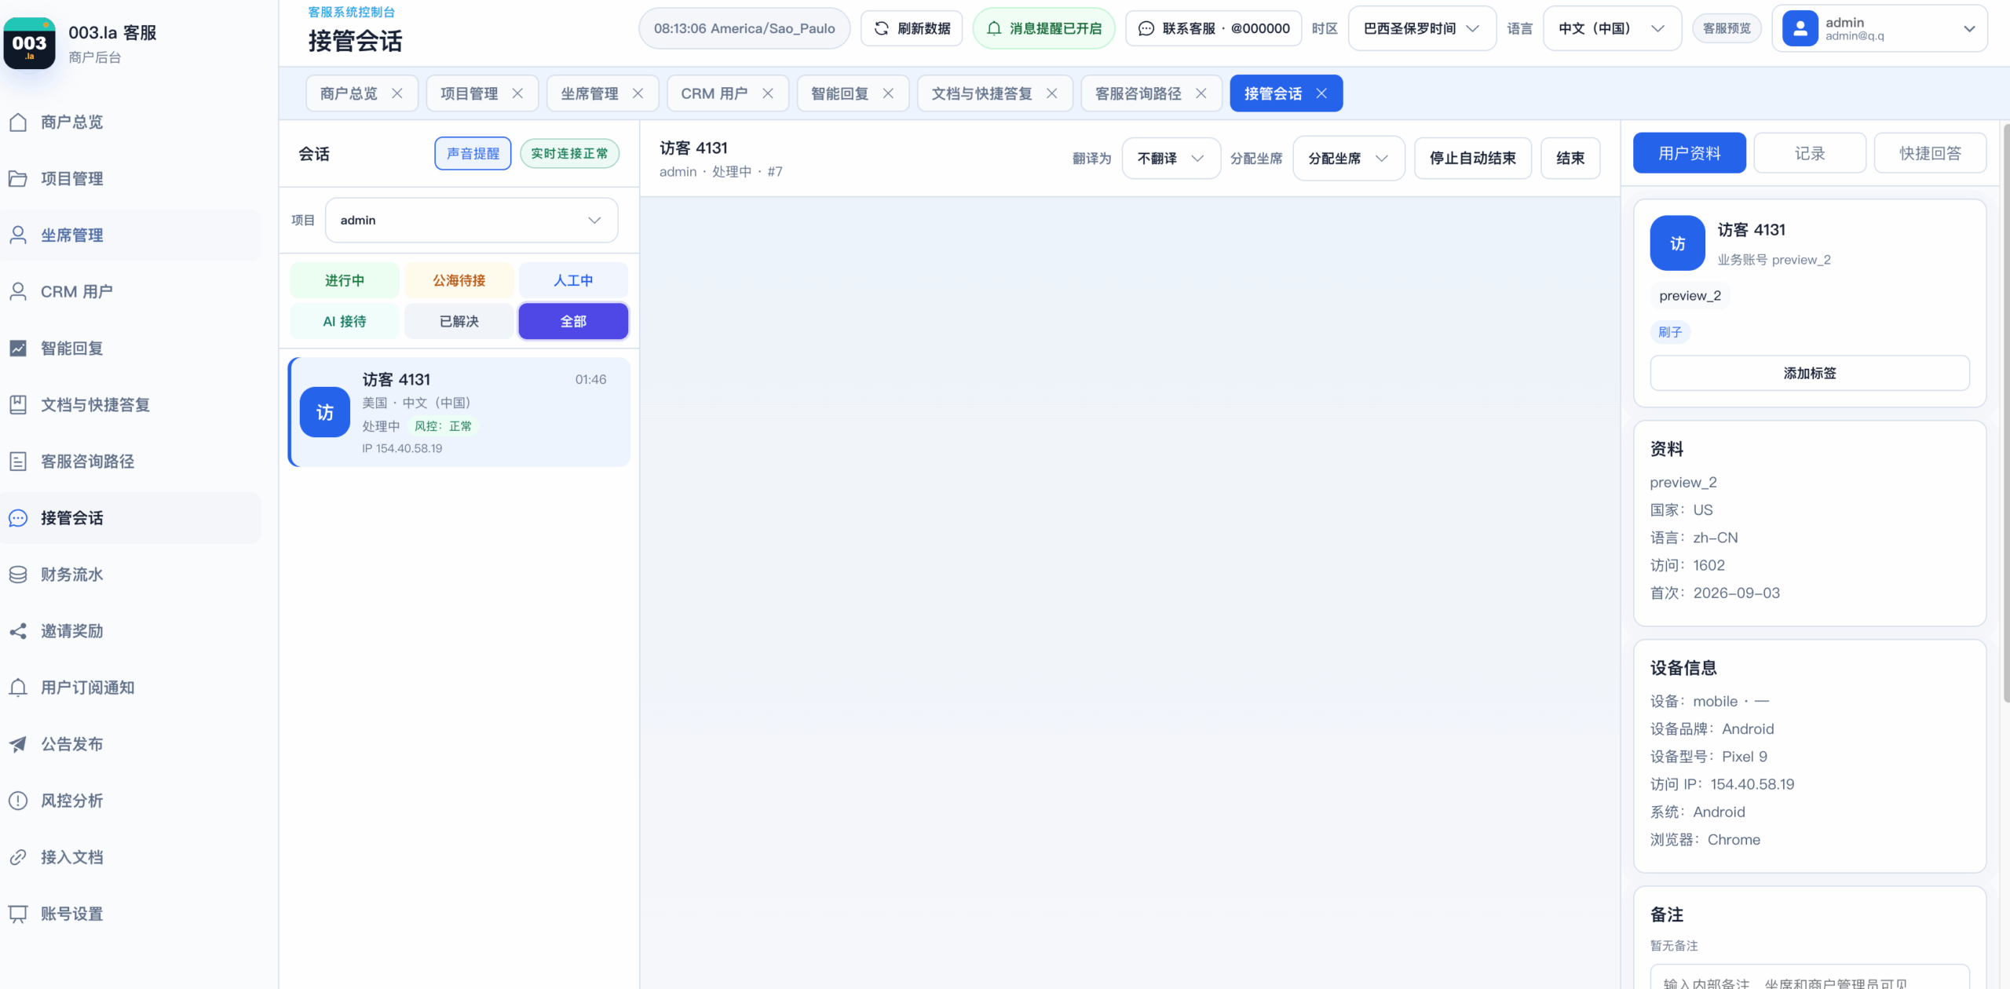
Task: Click the 文档与快捷答复 book icon
Action: [18, 405]
